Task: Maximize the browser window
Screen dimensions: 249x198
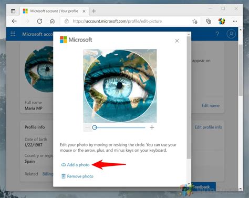Action: coord(223,8)
